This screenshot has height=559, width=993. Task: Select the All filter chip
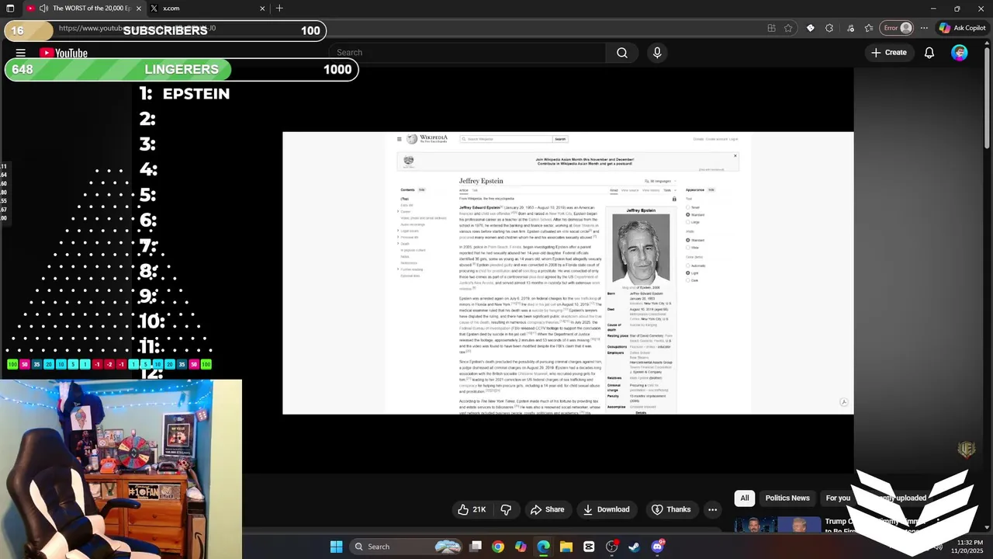pyautogui.click(x=745, y=498)
